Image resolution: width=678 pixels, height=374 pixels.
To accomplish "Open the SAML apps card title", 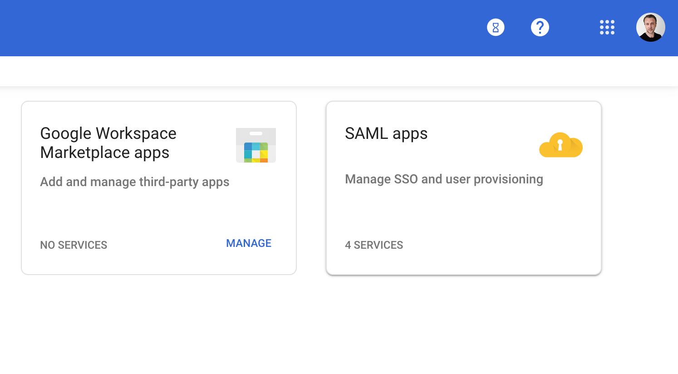I will [x=386, y=133].
